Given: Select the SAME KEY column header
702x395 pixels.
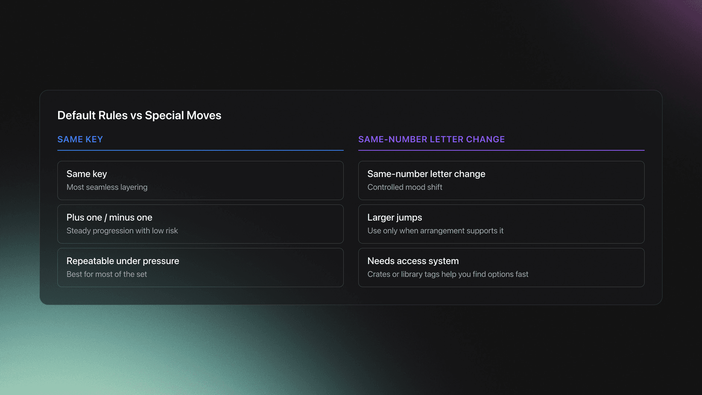Looking at the screenshot, I should coord(80,139).
